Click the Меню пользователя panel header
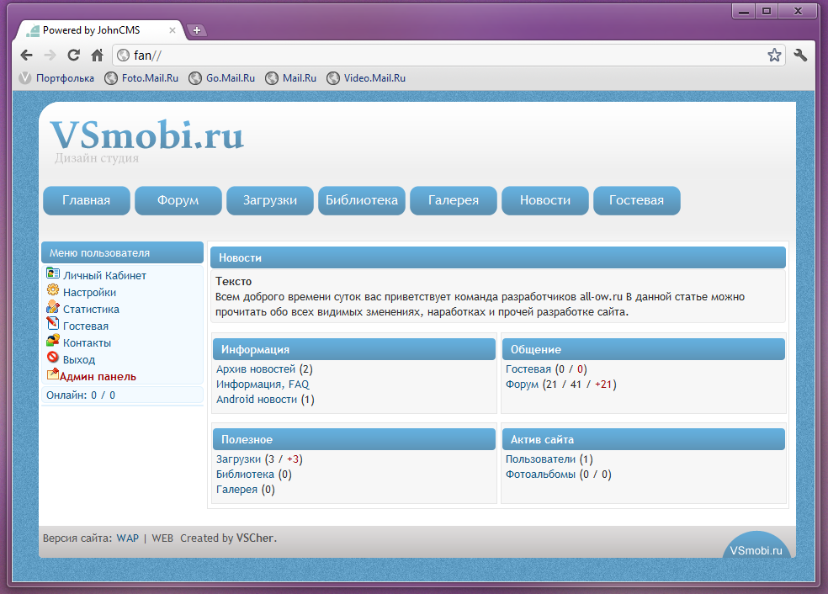 123,253
